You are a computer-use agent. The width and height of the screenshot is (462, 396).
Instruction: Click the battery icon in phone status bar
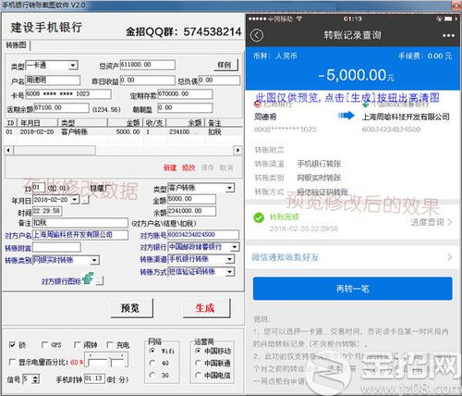pyautogui.click(x=448, y=19)
